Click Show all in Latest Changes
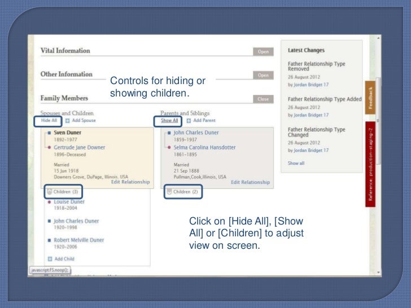411x308 pixels. (x=296, y=163)
